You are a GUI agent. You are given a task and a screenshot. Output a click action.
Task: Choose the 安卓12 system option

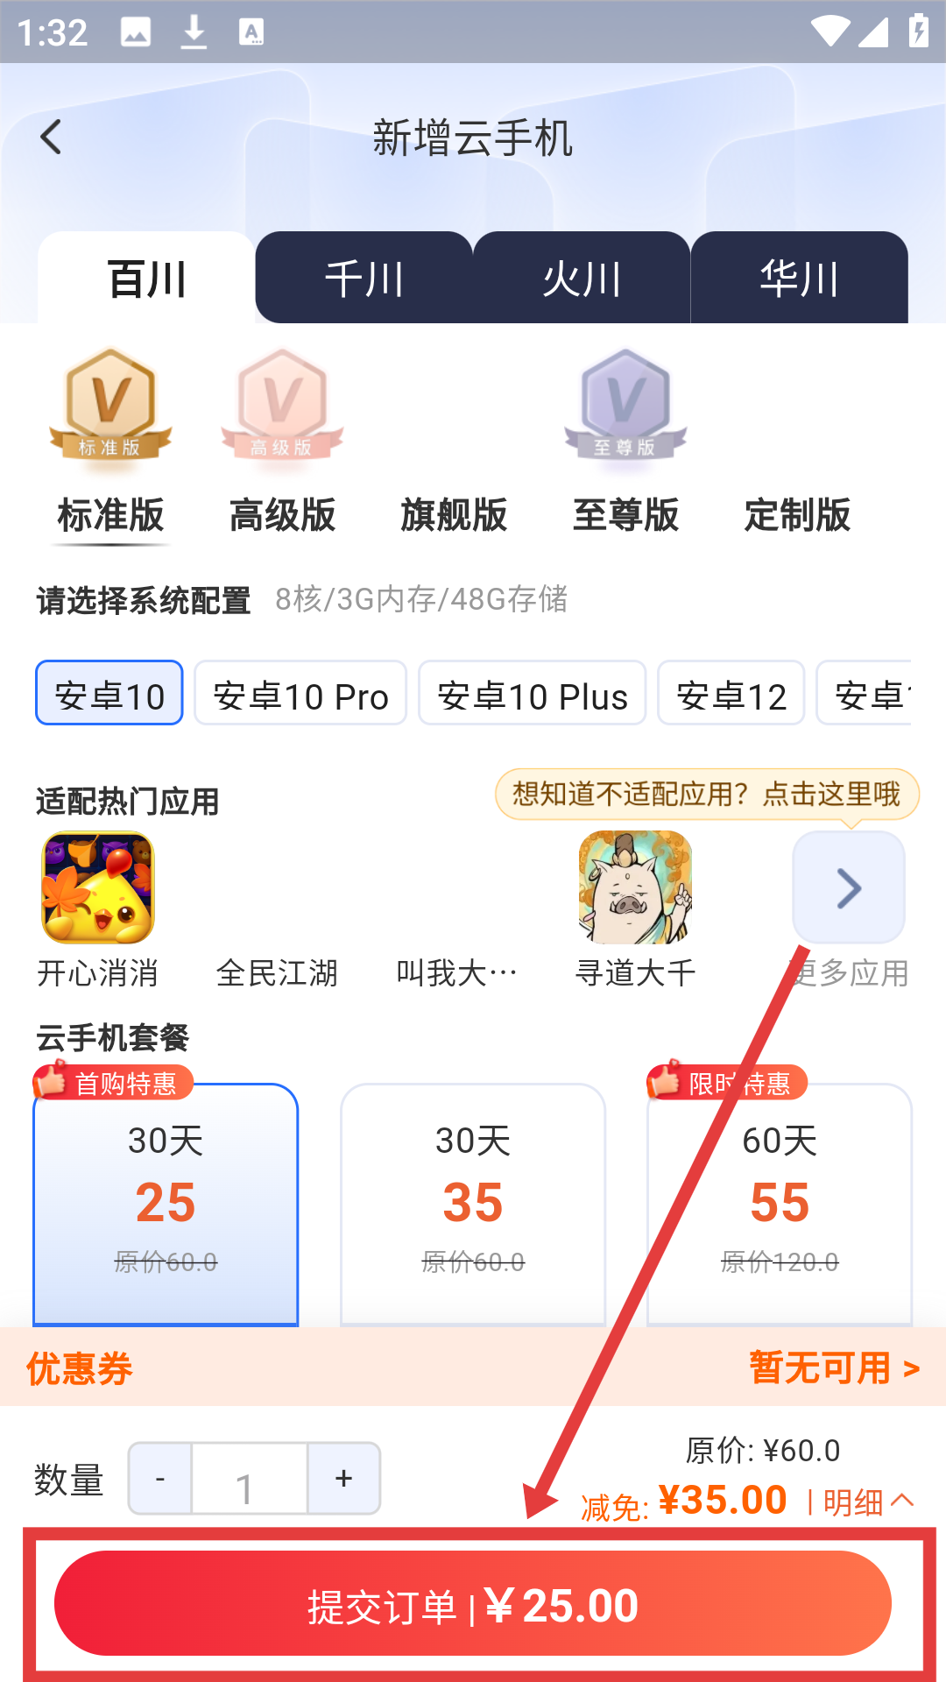click(731, 693)
